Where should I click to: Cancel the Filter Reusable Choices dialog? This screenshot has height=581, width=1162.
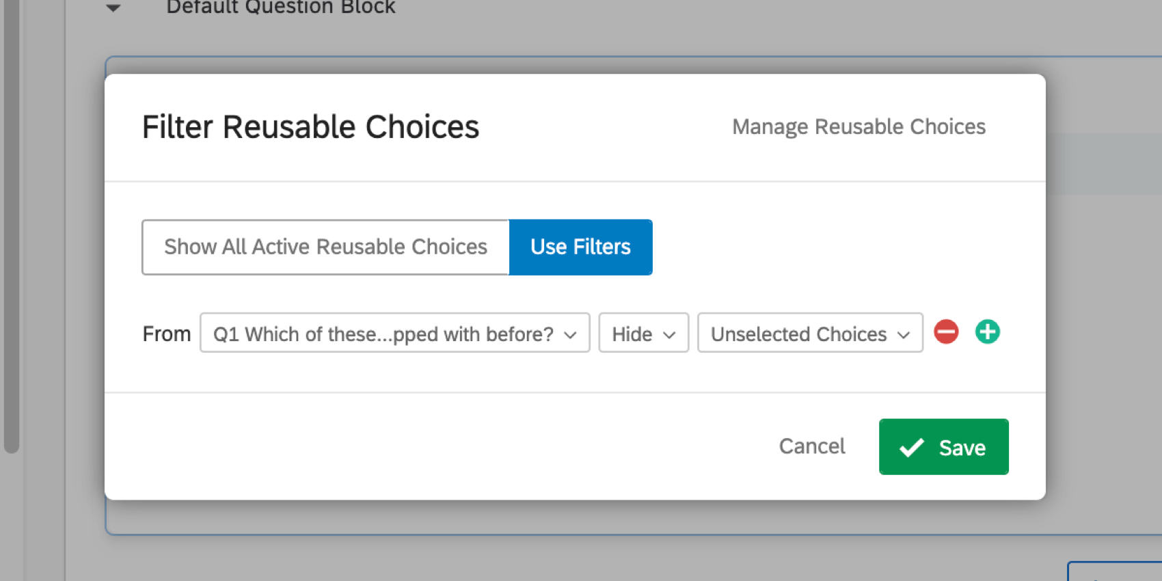[x=811, y=446]
